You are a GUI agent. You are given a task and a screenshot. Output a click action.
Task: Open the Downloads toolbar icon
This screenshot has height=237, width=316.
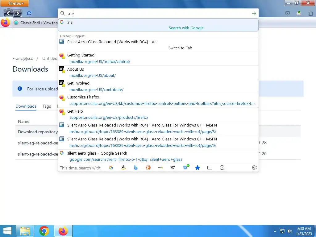coord(299,13)
